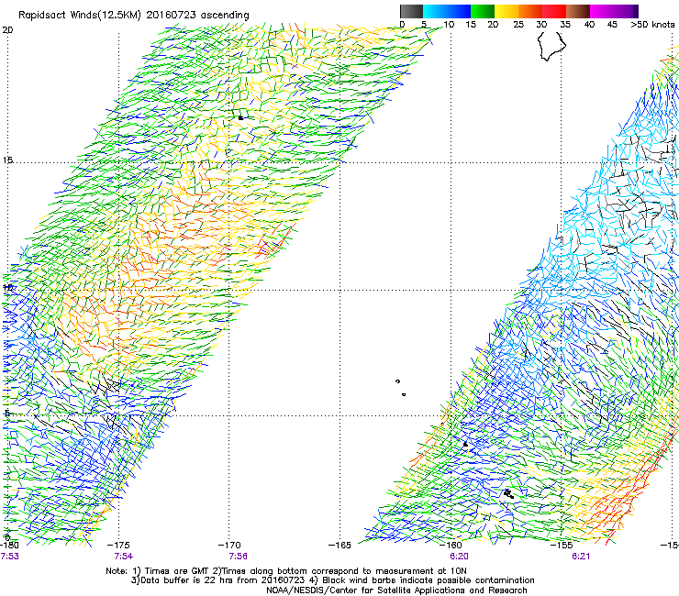Select the "-180" longitude axis label
Image resolution: width=679 pixels, height=596 pixels.
(x=9, y=545)
